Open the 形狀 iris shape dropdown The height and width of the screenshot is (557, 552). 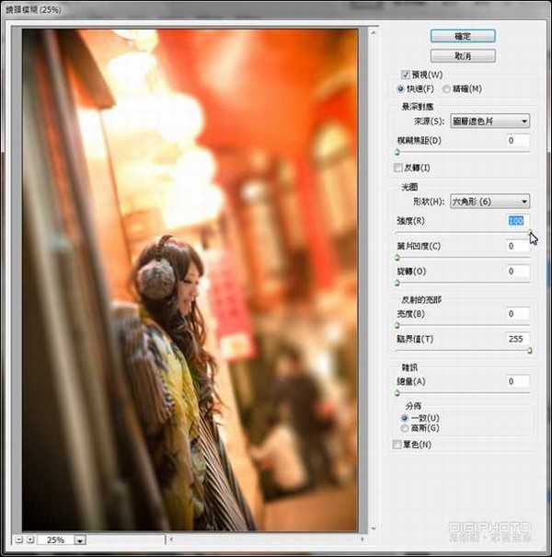pyautogui.click(x=489, y=202)
